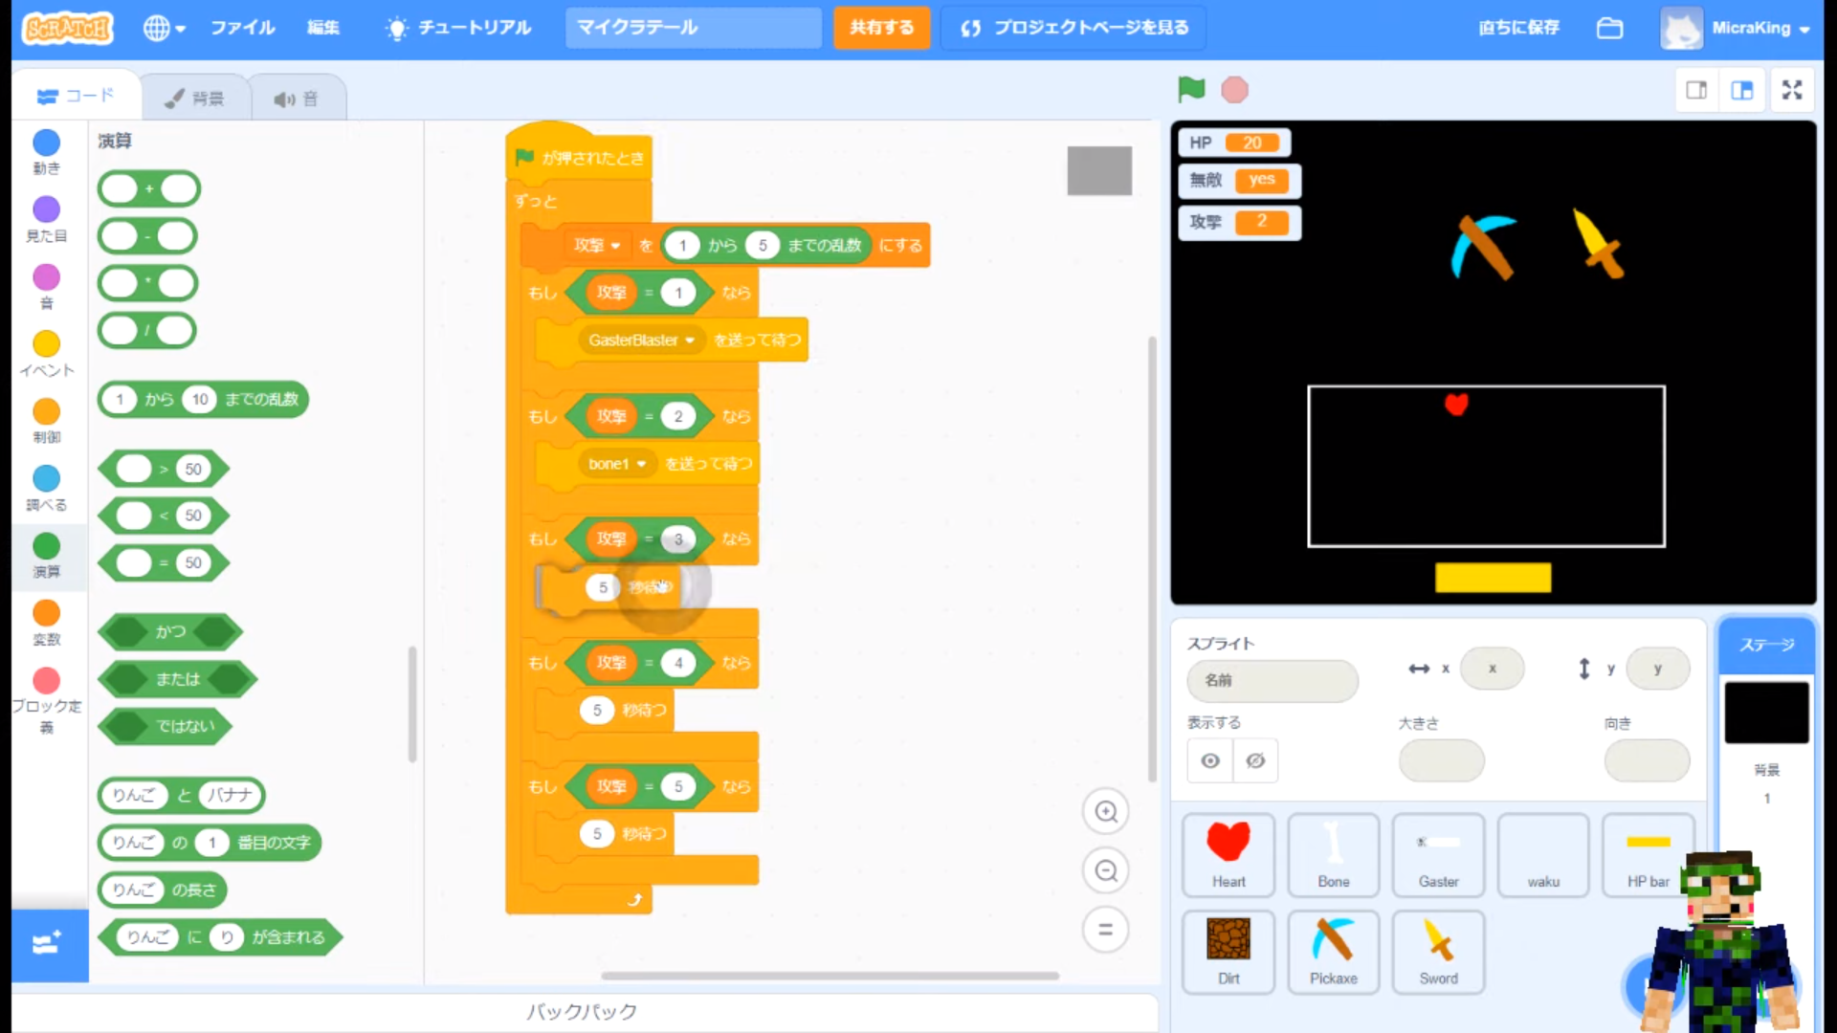Hide sprite with crossed-eye icon
Image resolution: width=1837 pixels, height=1033 pixels.
tap(1255, 760)
